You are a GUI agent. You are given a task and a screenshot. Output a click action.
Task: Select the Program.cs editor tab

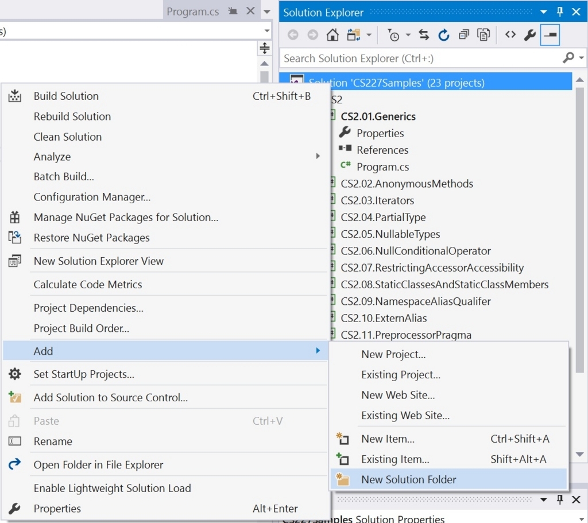pyautogui.click(x=193, y=11)
